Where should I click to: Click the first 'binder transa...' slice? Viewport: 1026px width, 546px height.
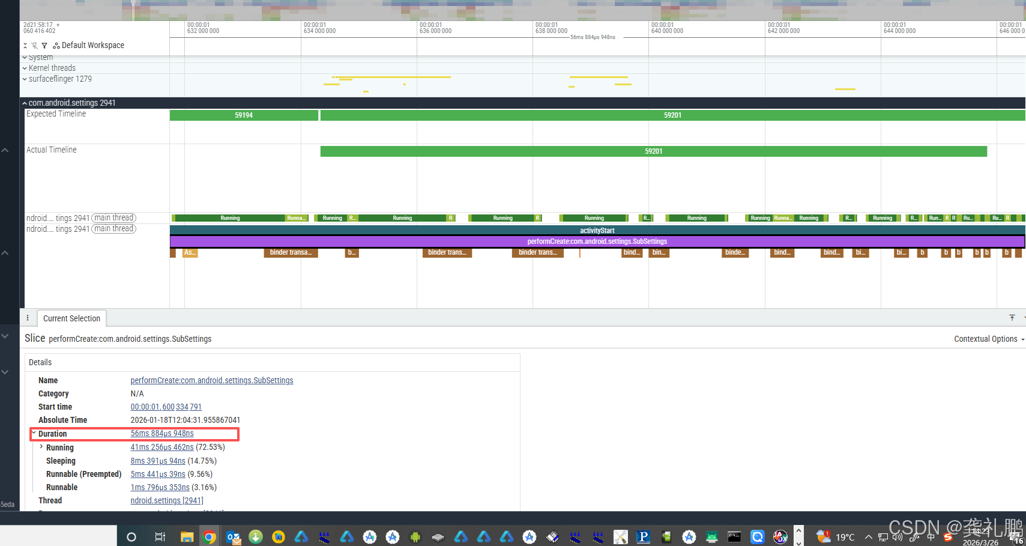tap(291, 253)
